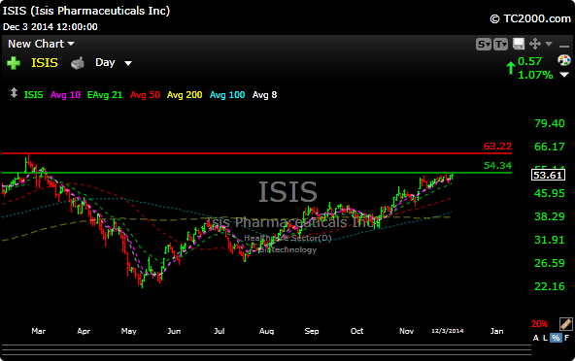
Task: Toggle the highlighted % percent scale option
Action: tap(556, 338)
